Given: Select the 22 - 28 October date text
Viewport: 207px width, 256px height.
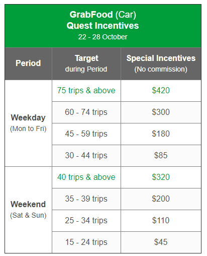Looking at the screenshot, I should (x=102, y=37).
